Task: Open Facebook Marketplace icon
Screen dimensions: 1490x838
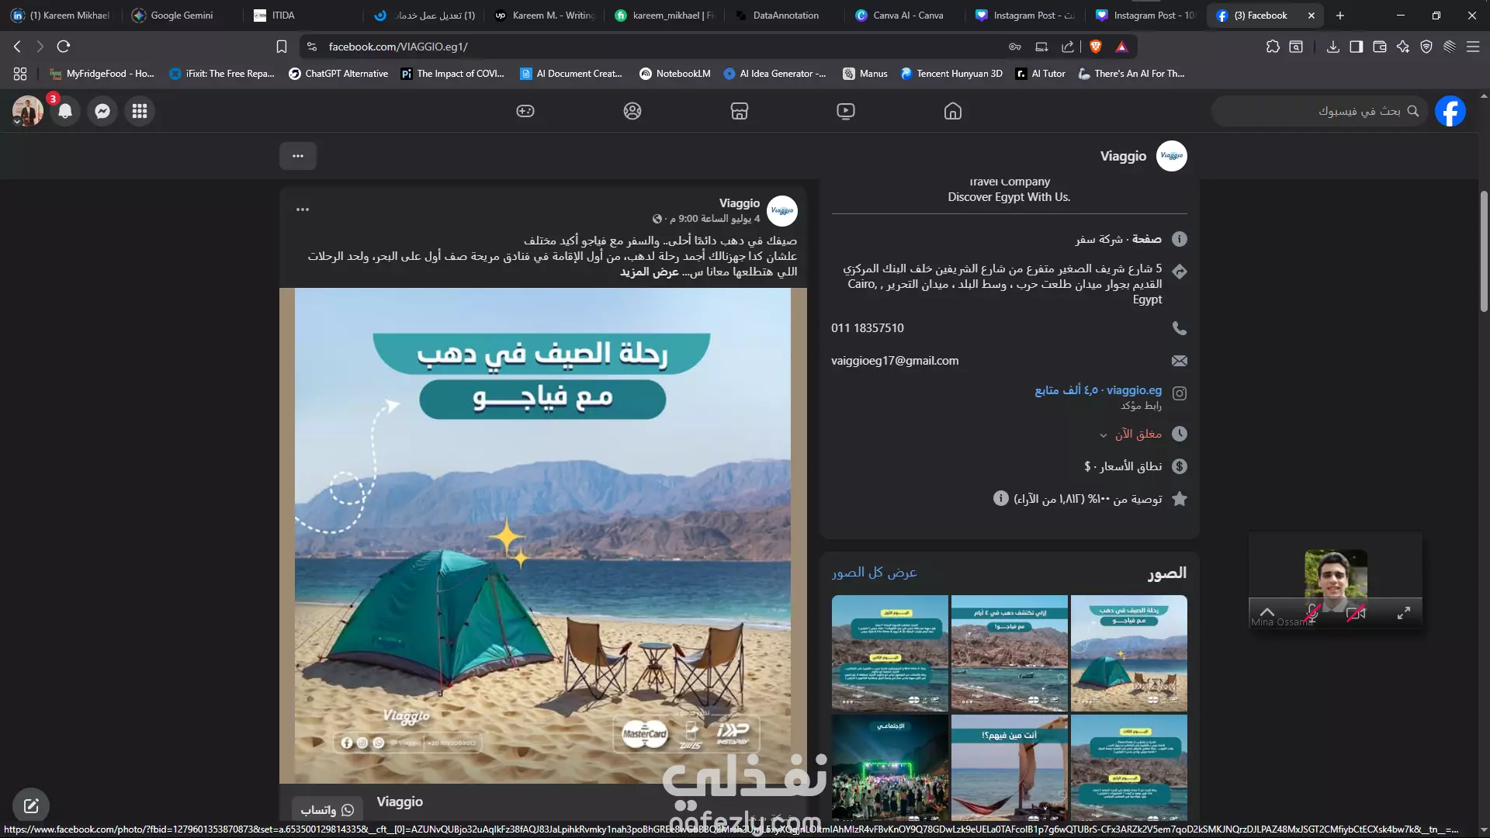Action: pyautogui.click(x=740, y=111)
